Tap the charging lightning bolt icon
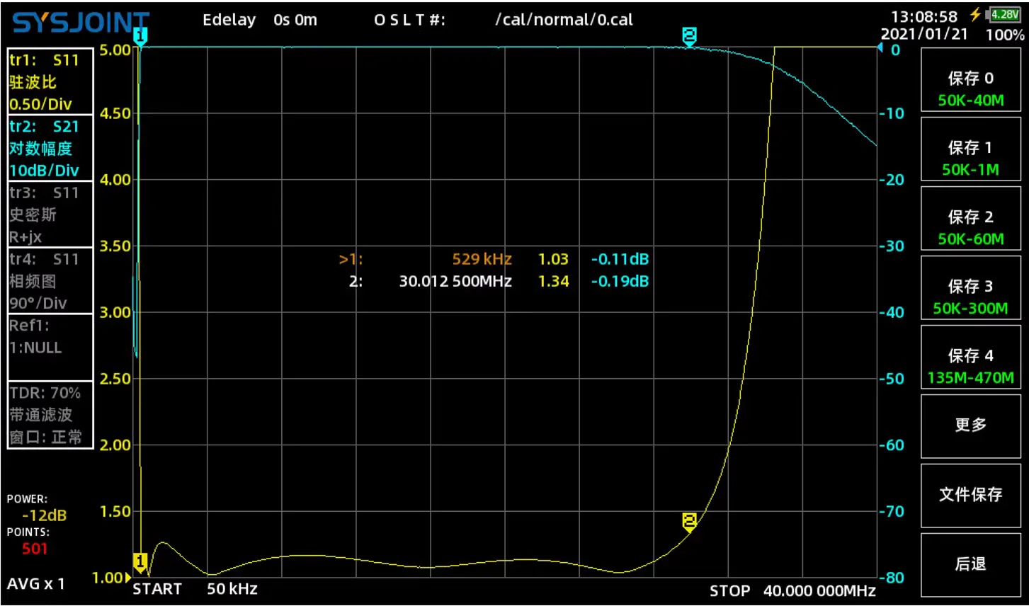This screenshot has height=606, width=1029. [x=976, y=15]
